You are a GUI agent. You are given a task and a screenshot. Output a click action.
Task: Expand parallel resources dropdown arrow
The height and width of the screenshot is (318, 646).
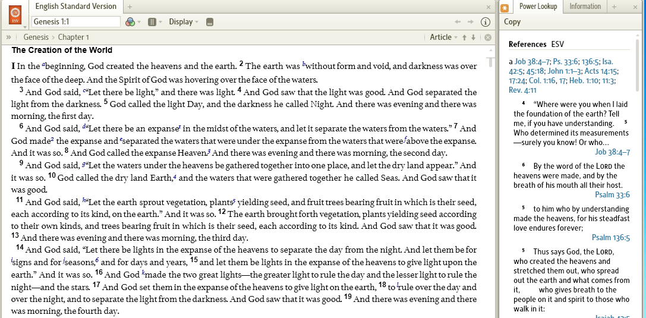tap(160, 22)
